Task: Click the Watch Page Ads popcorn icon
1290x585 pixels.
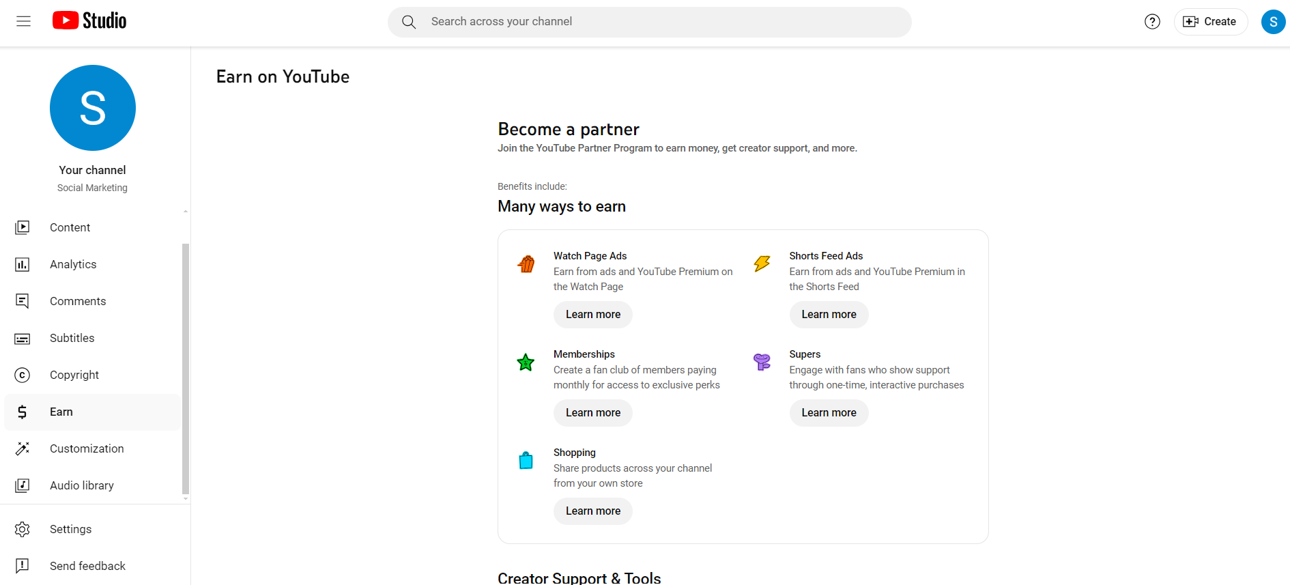Action: pos(526,263)
